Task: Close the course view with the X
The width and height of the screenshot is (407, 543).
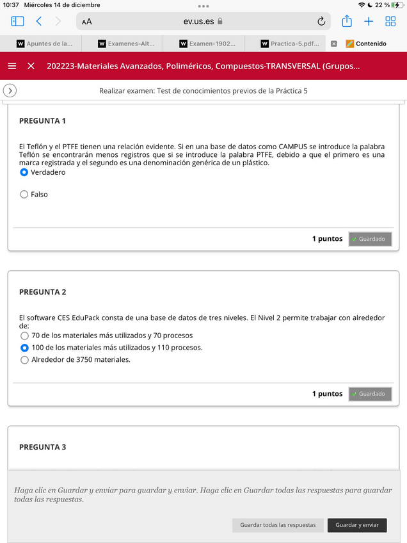Action: click(x=31, y=66)
